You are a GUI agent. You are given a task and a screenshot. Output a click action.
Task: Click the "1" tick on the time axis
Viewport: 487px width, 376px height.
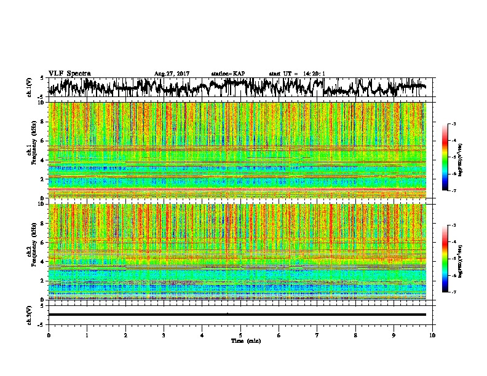(x=87, y=335)
